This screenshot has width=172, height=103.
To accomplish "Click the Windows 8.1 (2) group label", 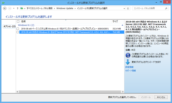I will 26,25.
